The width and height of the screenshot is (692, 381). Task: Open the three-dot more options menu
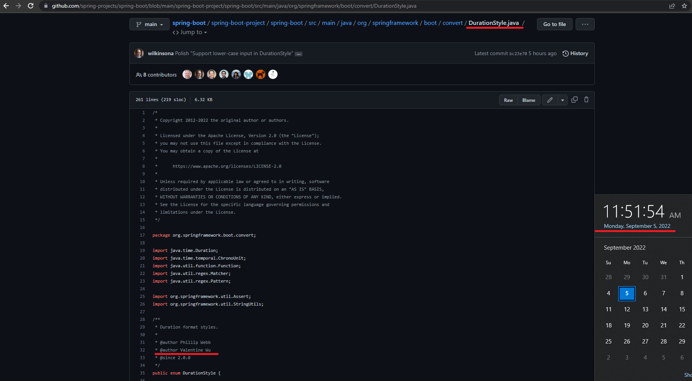(585, 24)
